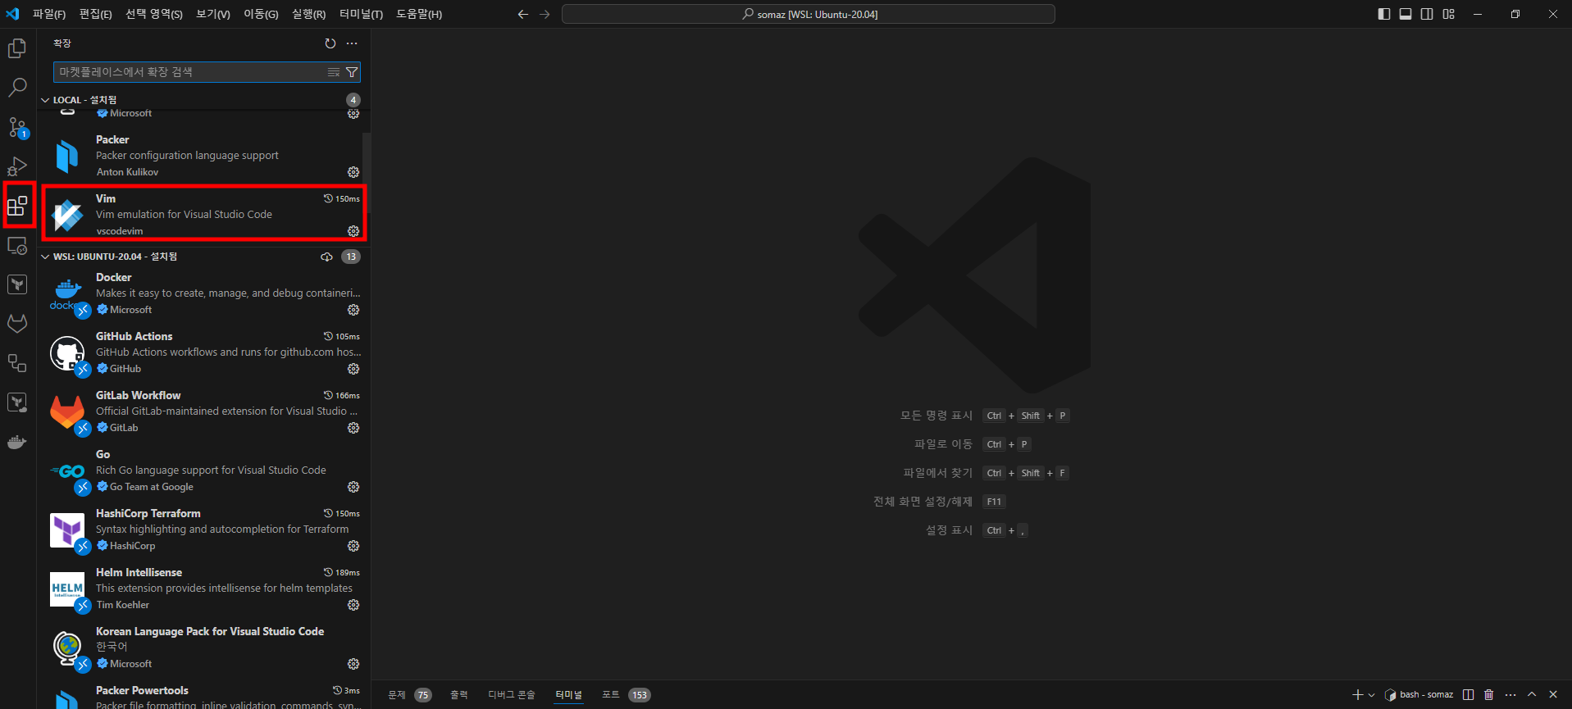Open extensions view more actions menu

coord(352,43)
